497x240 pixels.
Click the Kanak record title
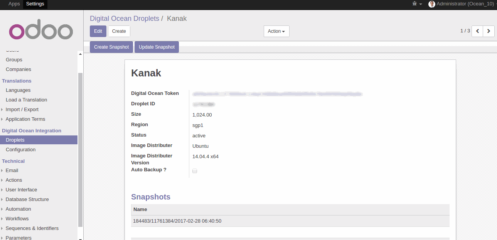coord(146,73)
